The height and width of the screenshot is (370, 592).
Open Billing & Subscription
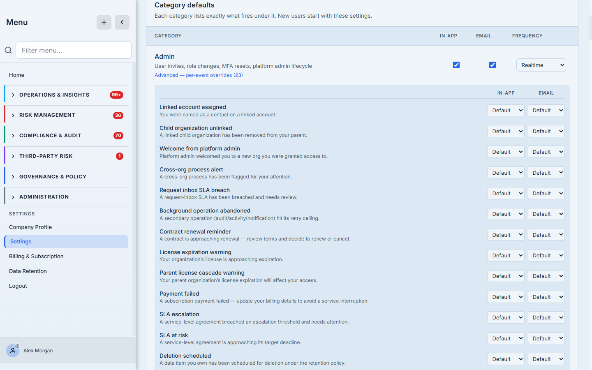tap(66, 256)
